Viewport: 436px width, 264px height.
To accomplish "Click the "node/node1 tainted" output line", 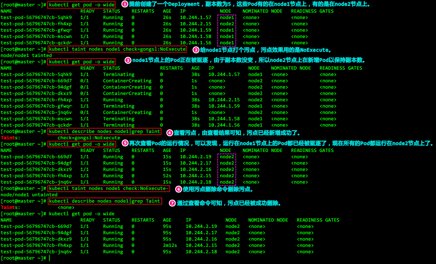I will pos(26,55).
